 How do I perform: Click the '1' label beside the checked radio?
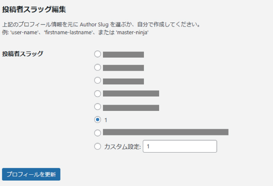(x=106, y=120)
